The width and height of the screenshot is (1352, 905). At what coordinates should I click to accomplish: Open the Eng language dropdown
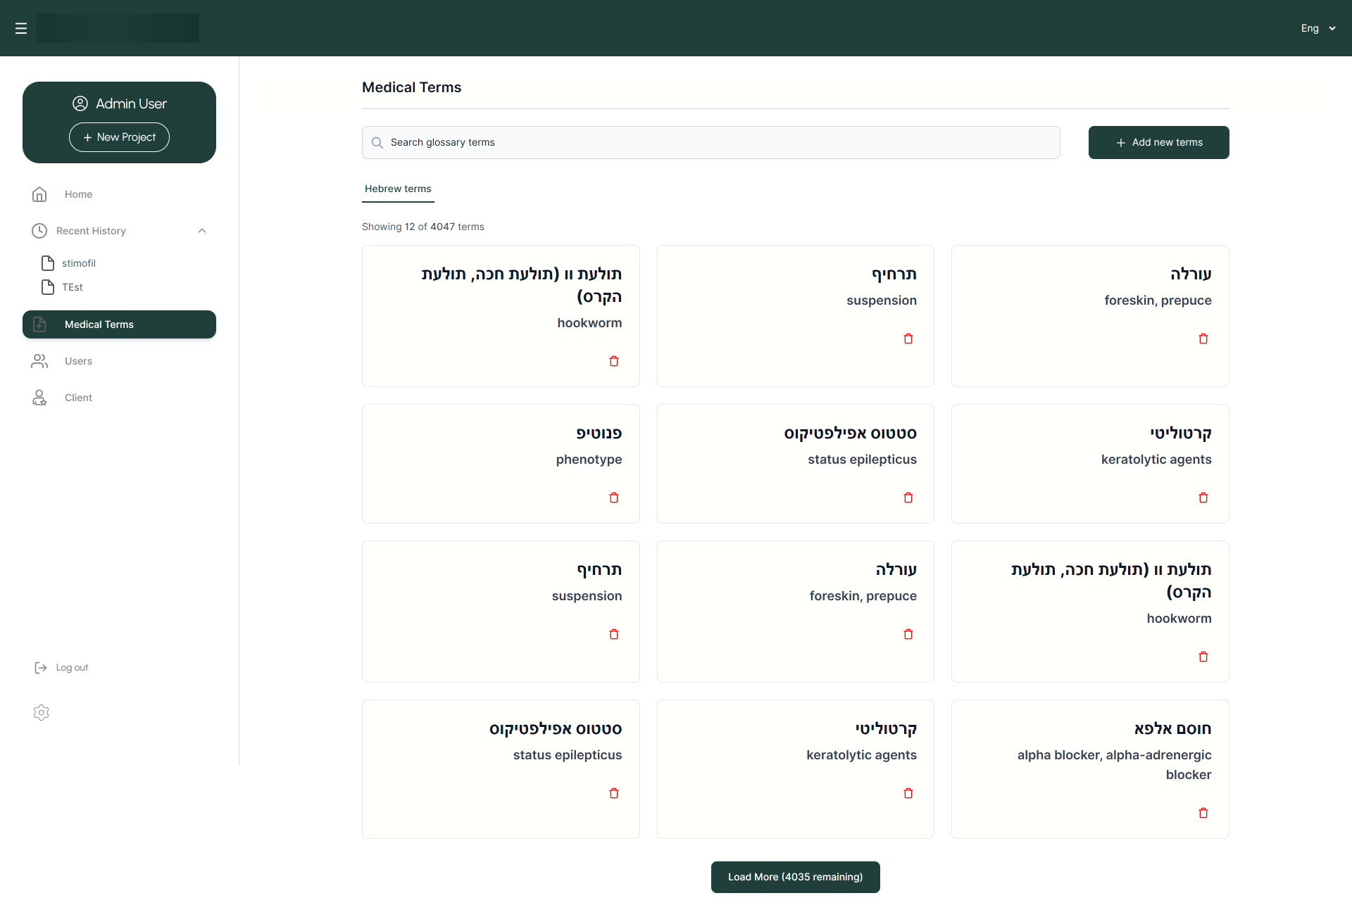pyautogui.click(x=1318, y=28)
